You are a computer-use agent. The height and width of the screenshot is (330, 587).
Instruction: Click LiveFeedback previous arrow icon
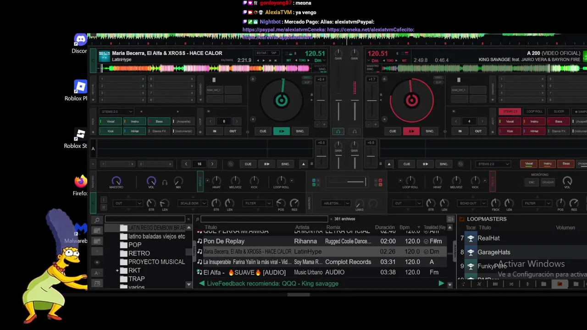pyautogui.click(x=201, y=283)
